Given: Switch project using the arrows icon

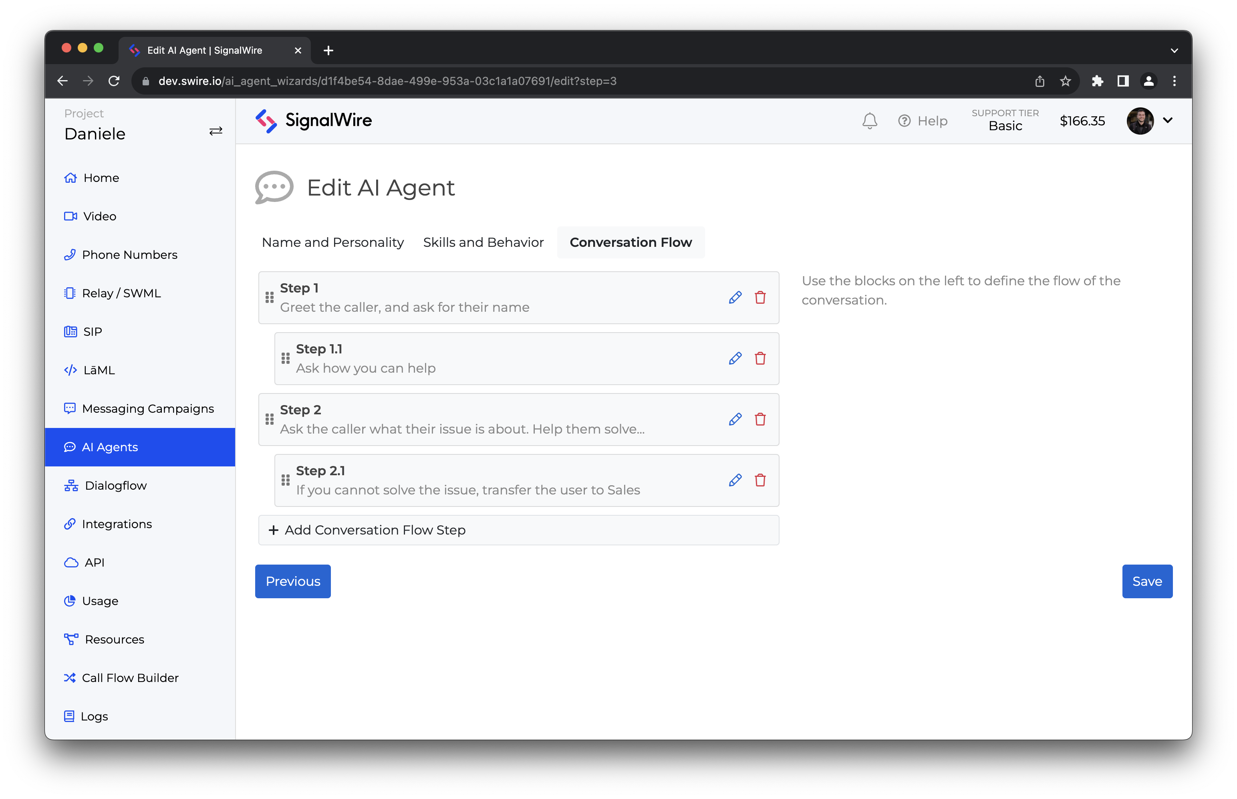Looking at the screenshot, I should [216, 131].
